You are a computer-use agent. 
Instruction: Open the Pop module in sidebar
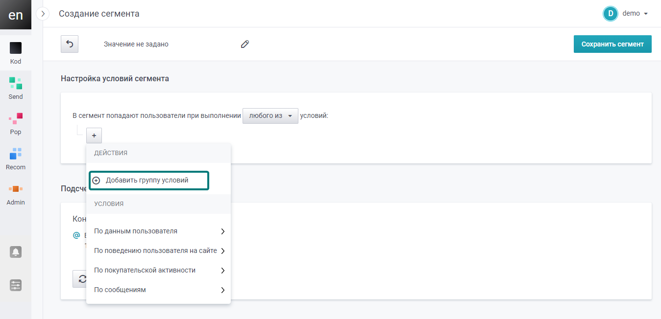[x=16, y=124]
